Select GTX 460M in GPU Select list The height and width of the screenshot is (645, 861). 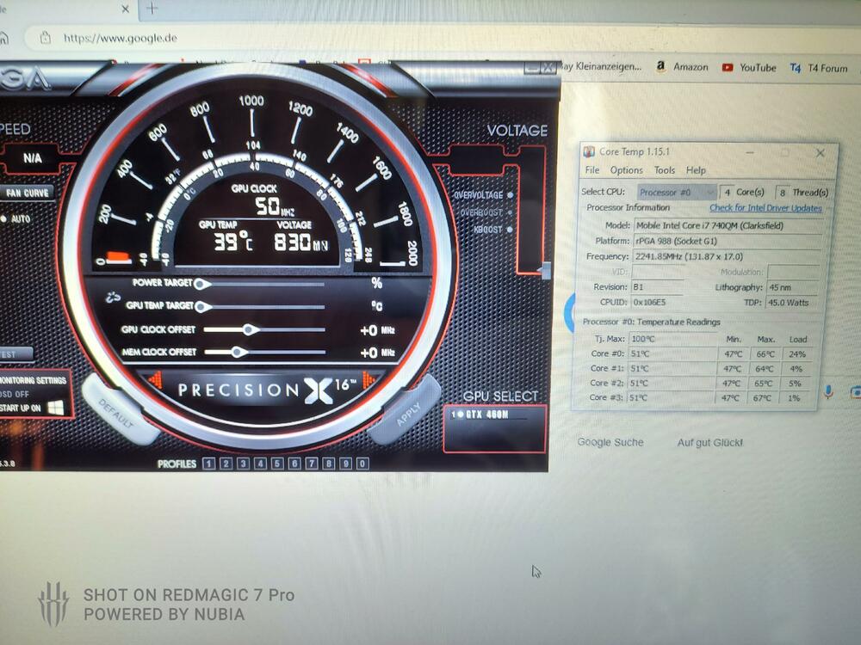click(494, 415)
